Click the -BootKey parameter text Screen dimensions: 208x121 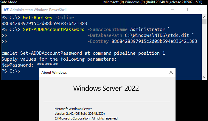(x=98, y=41)
